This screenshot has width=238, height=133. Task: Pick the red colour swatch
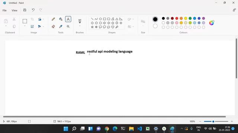point(177,18)
